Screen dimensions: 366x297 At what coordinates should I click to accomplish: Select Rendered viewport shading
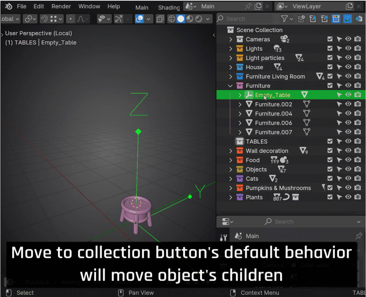pyautogui.click(x=198, y=19)
